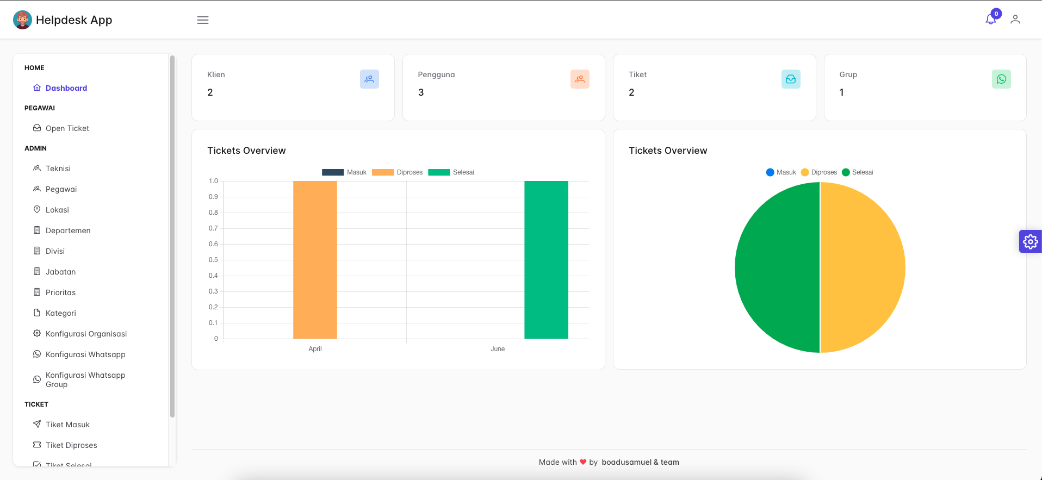Click the Grup card WhatsApp icon
Viewport: 1042px width, 480px height.
(x=1001, y=79)
